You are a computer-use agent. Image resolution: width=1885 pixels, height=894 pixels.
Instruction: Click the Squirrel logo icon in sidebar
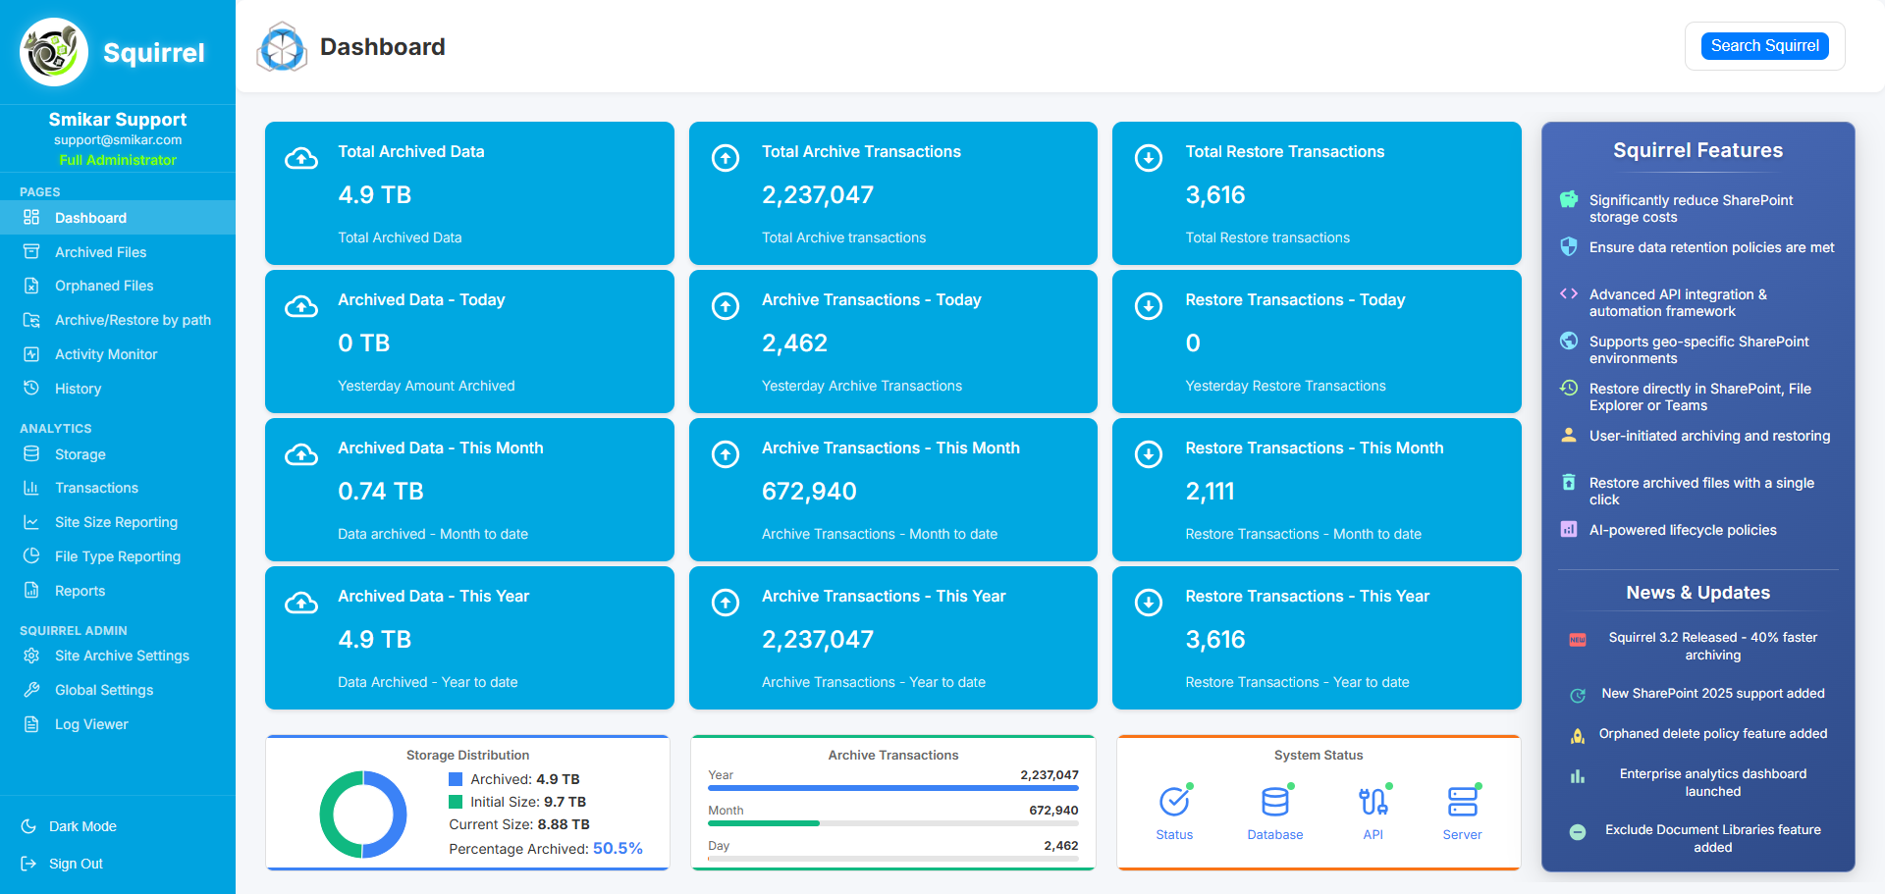pyautogui.click(x=54, y=52)
